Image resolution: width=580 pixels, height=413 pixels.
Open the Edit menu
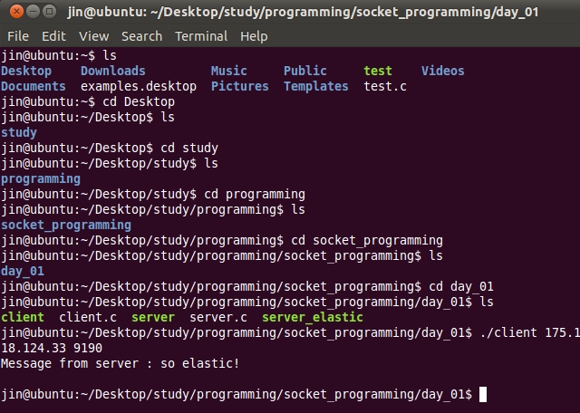coord(53,36)
